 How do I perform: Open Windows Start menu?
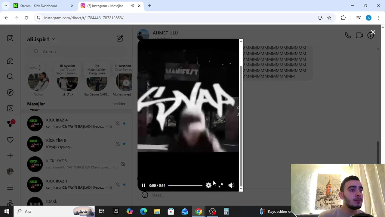pyautogui.click(x=7, y=212)
